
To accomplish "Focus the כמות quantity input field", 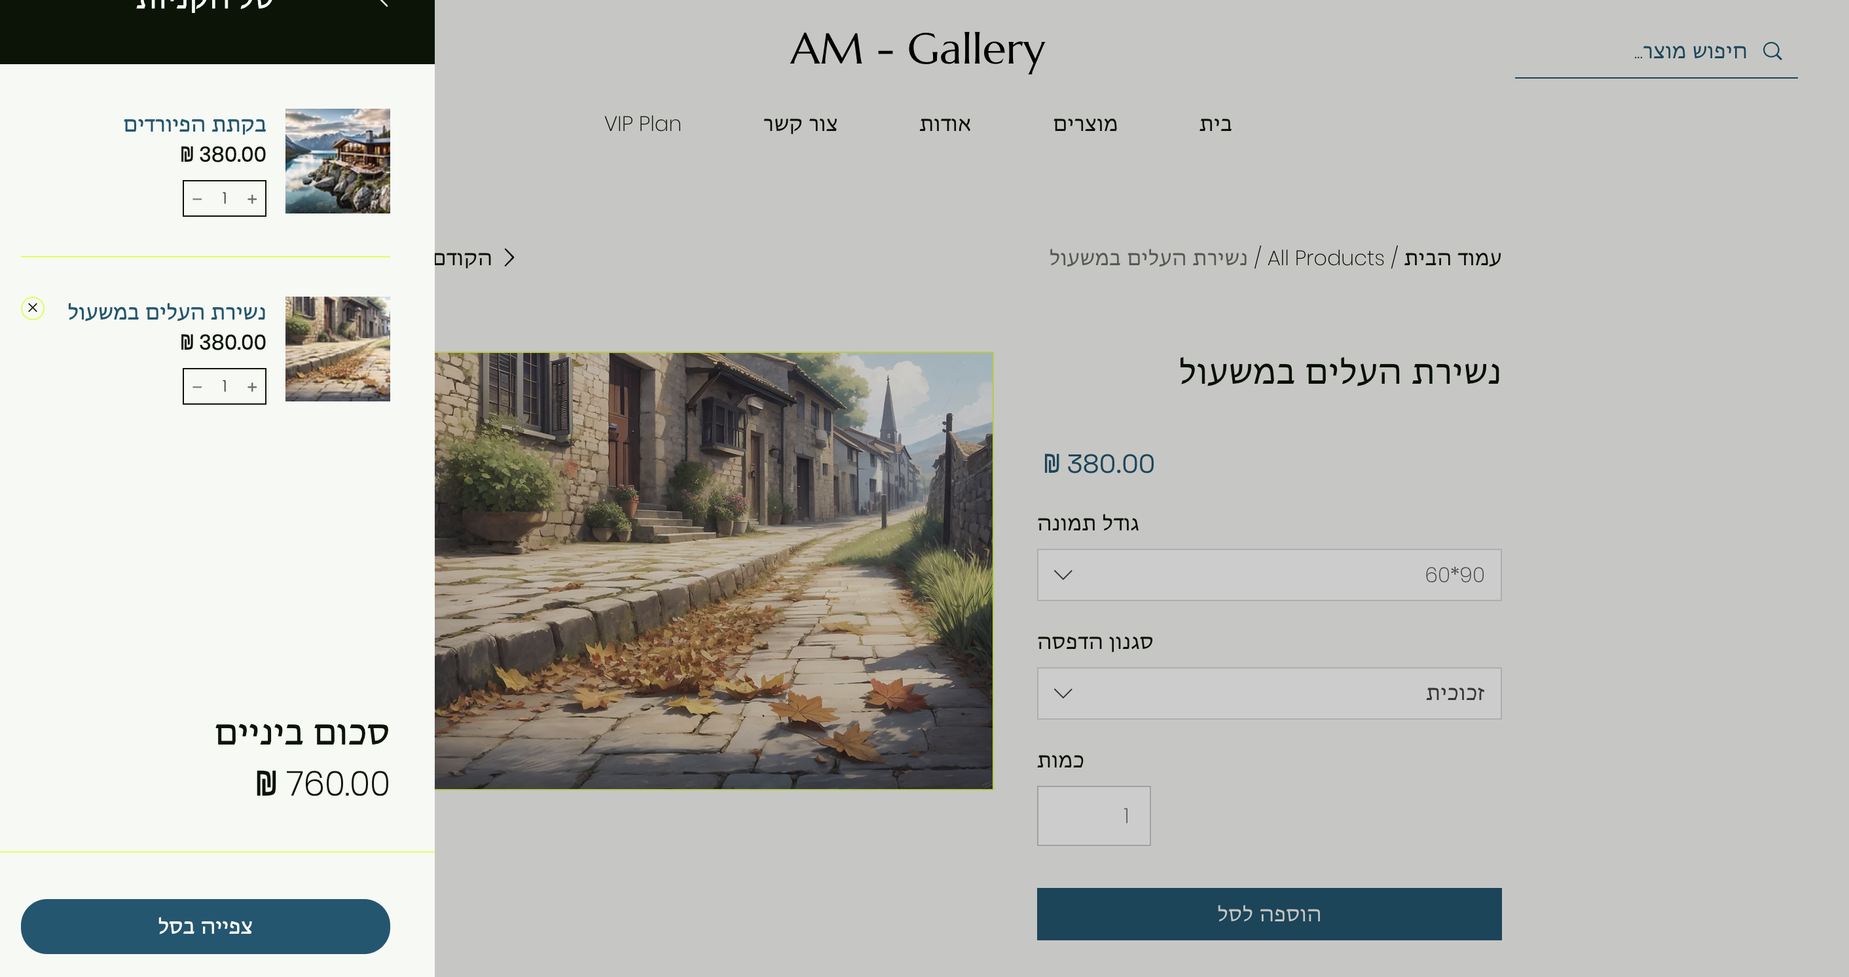I will tap(1093, 815).
